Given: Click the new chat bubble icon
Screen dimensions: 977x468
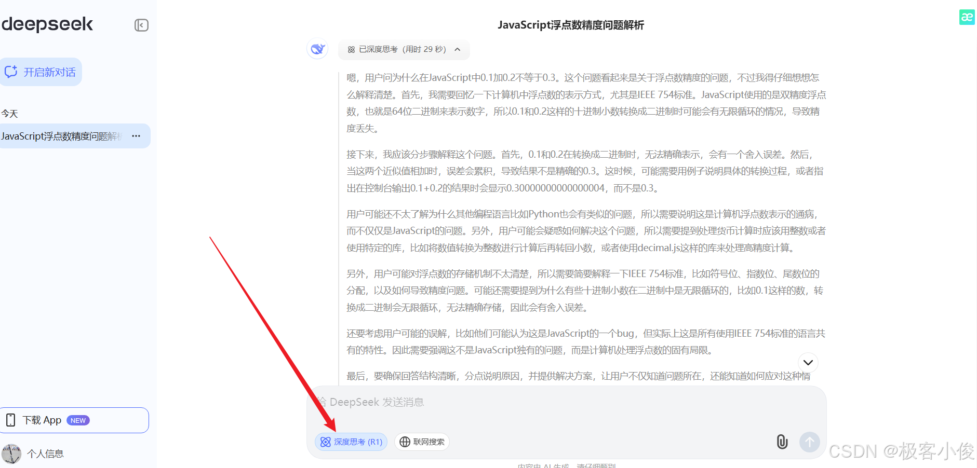Looking at the screenshot, I should [11, 72].
